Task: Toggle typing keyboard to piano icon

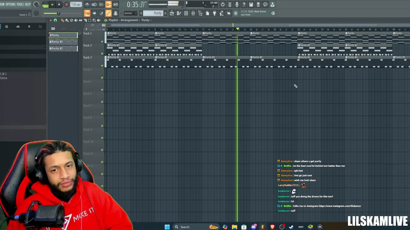Action: 87,13
